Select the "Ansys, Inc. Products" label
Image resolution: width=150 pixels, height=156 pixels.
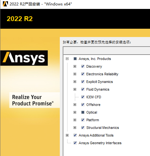click(x=95, y=59)
